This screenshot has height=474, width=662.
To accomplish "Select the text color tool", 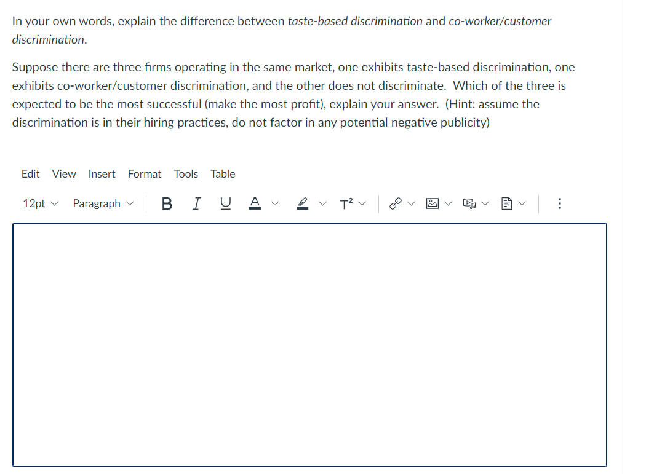I will coord(255,203).
